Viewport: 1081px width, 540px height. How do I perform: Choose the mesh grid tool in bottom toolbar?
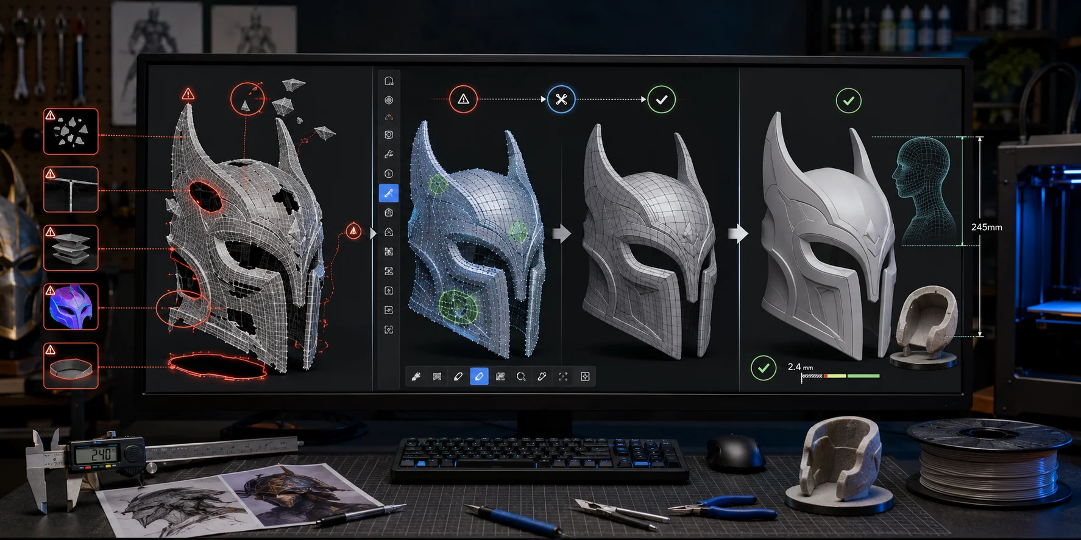[x=437, y=376]
